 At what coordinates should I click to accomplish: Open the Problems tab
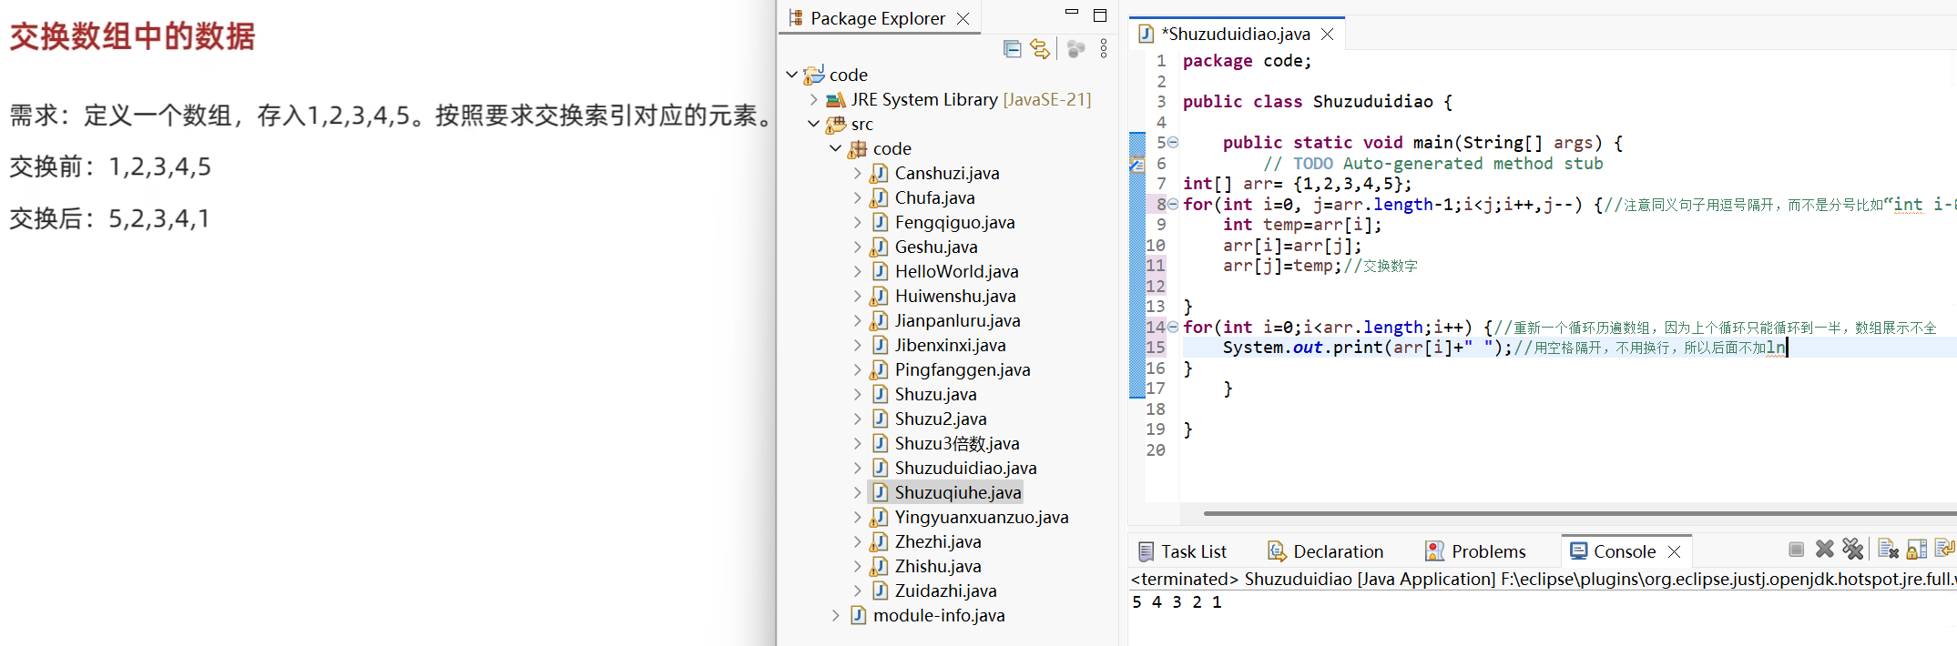click(x=1475, y=551)
